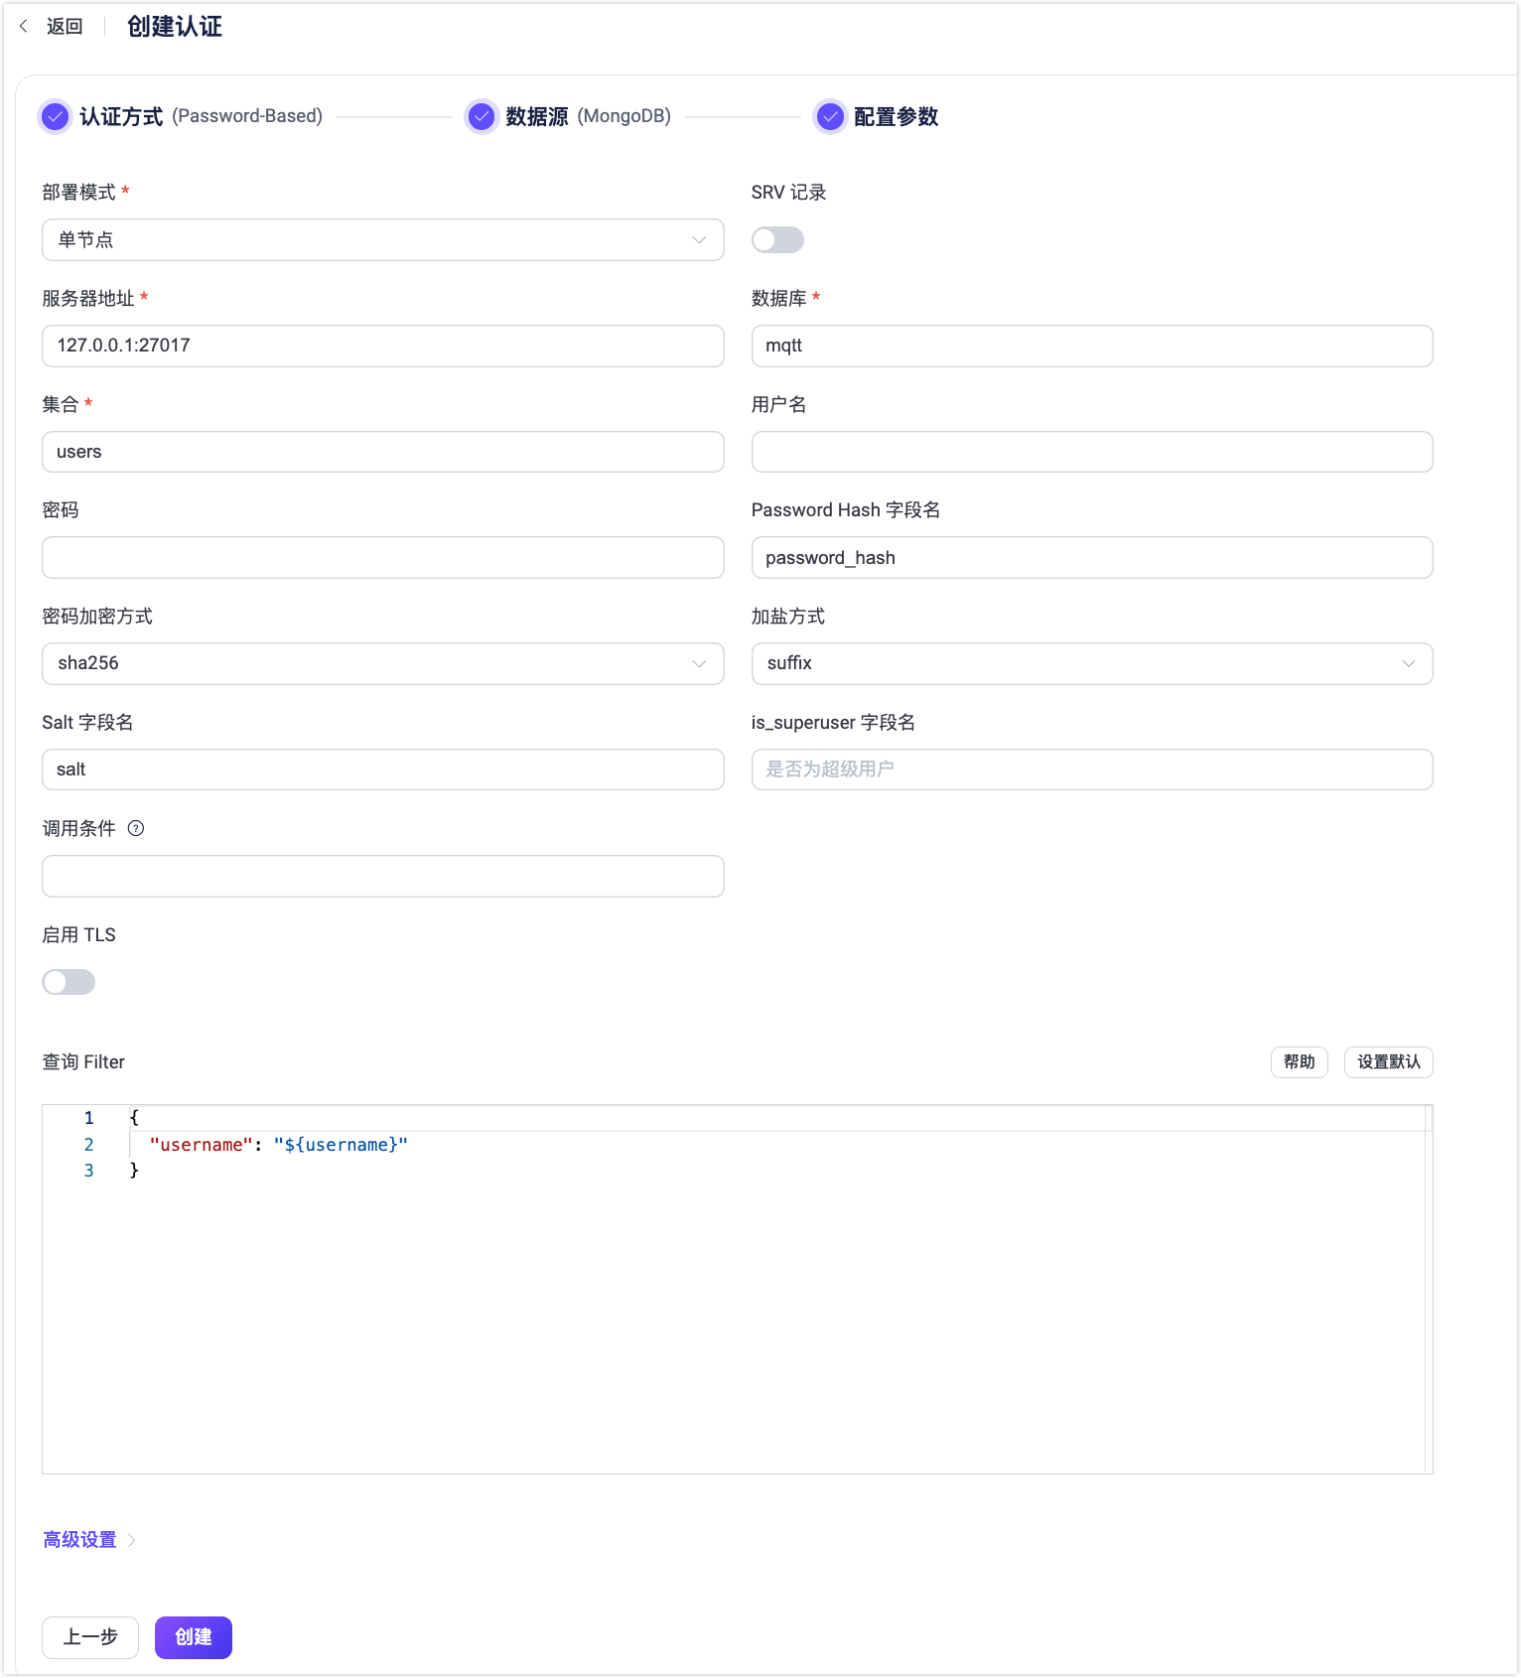Click the 认证方式 step checkmark icon
1521x1678 pixels.
click(55, 117)
